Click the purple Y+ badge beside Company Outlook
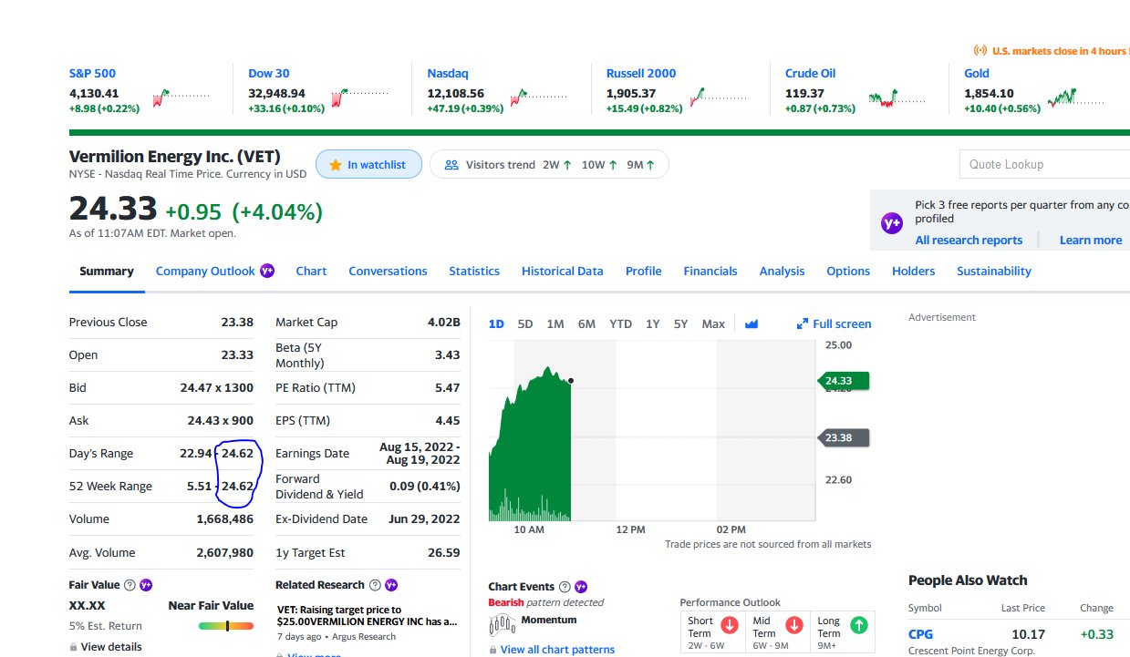 click(267, 271)
